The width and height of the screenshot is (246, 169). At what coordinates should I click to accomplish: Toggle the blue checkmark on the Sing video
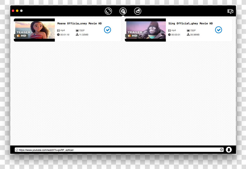pyautogui.click(x=218, y=30)
